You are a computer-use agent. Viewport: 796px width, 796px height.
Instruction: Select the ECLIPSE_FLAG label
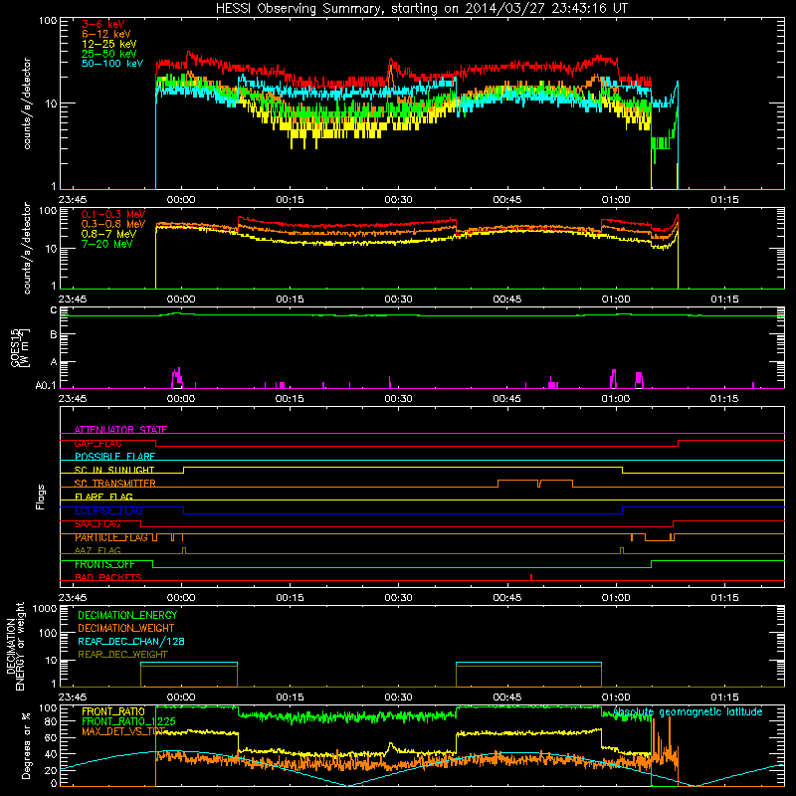click(108, 510)
